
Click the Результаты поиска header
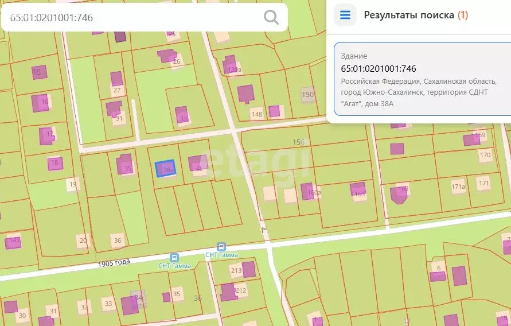pos(409,15)
